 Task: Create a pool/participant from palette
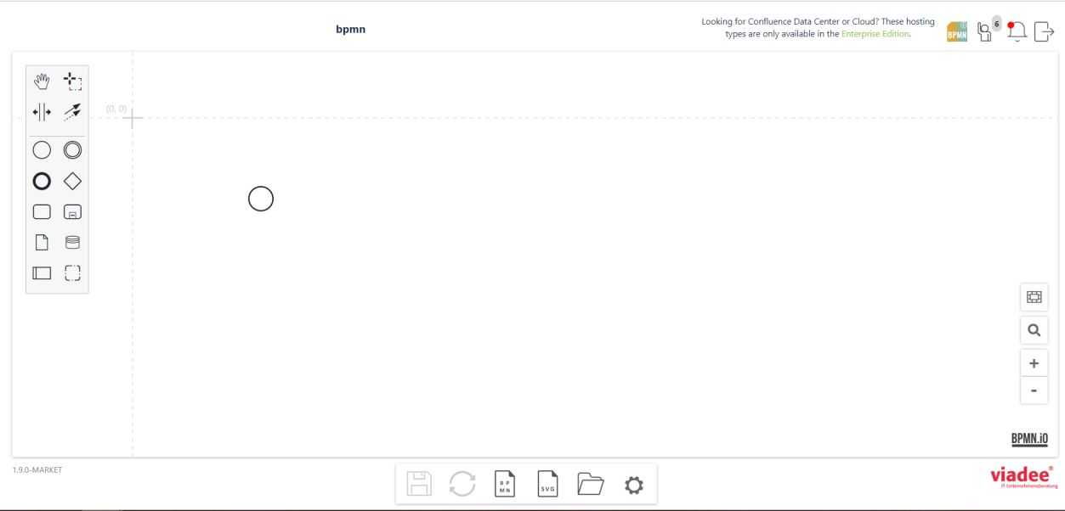point(42,273)
